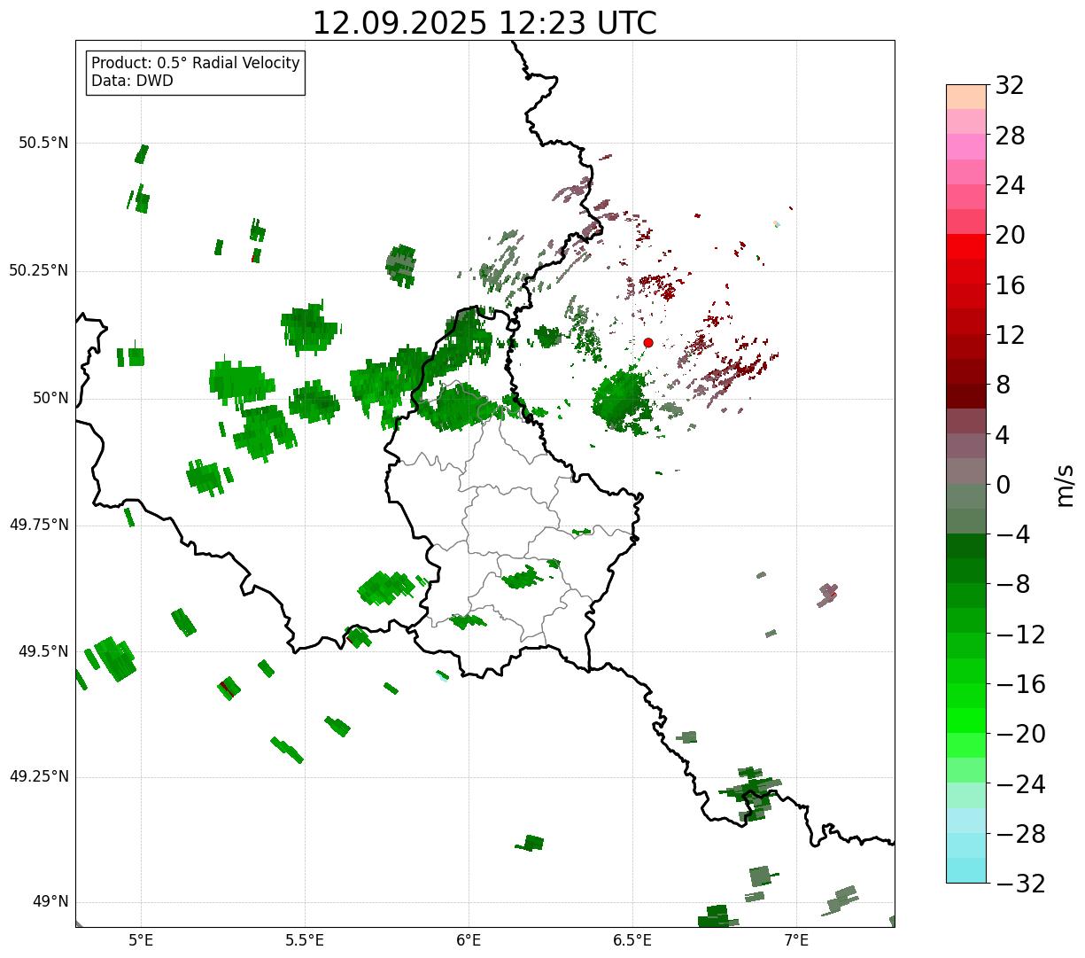Screen dimensions: 1085x958
Task: Click the colorbar tick label −12
Action: point(1020,635)
